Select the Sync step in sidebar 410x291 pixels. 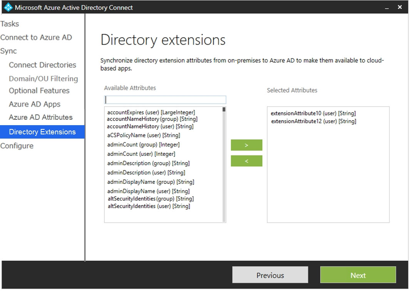8,51
